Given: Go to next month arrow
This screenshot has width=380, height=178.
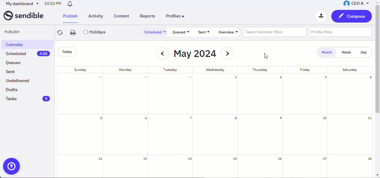Looking at the screenshot, I should pos(227,54).
